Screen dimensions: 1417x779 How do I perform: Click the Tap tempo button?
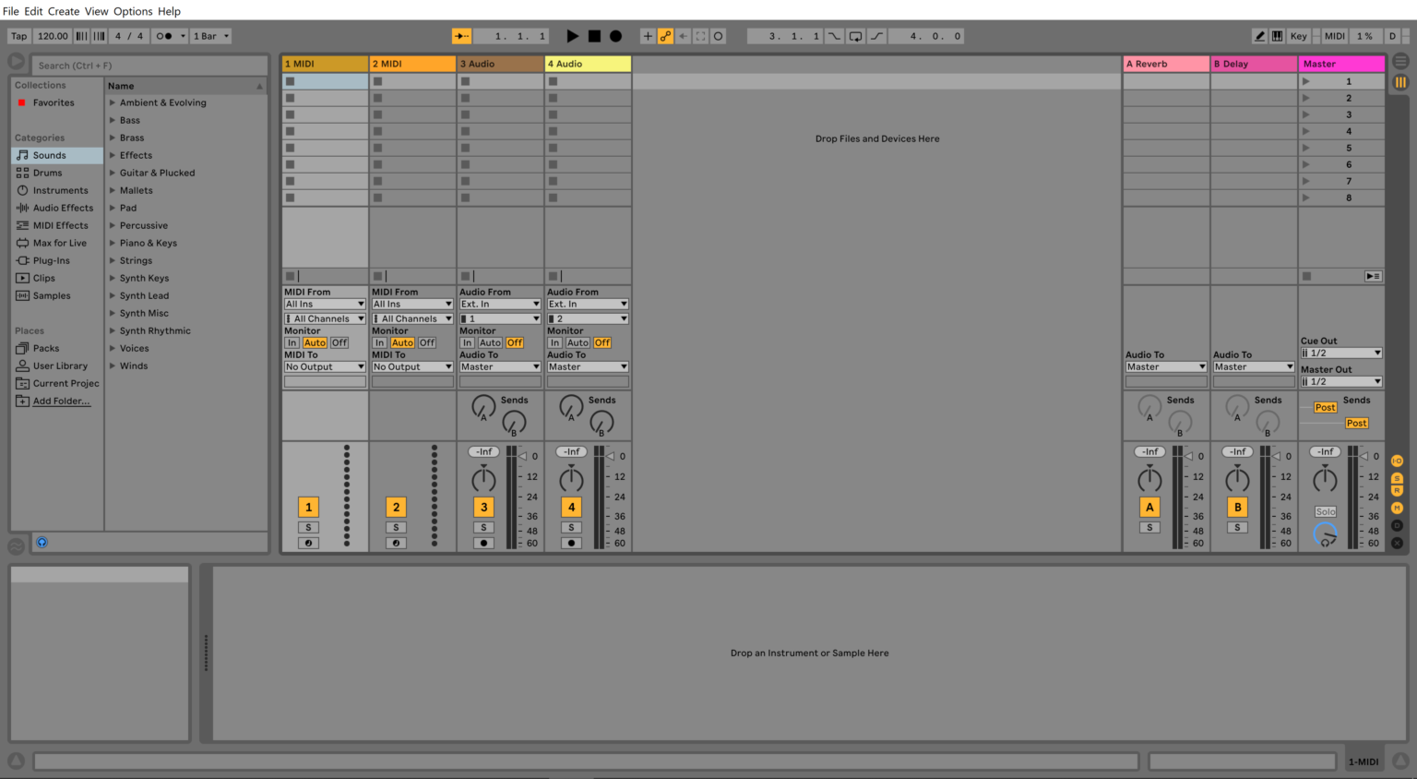(18, 35)
